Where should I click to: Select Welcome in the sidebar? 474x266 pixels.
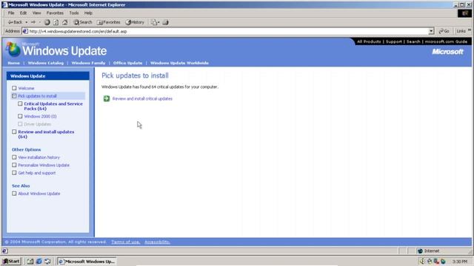tap(26, 89)
